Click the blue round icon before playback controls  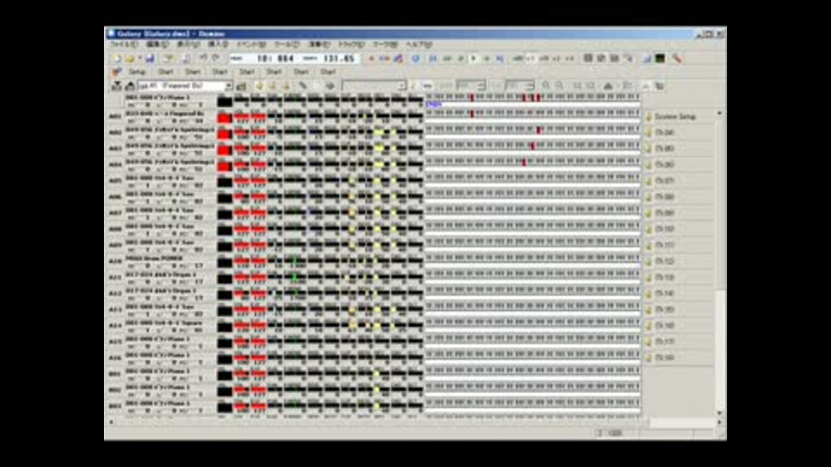(x=415, y=59)
